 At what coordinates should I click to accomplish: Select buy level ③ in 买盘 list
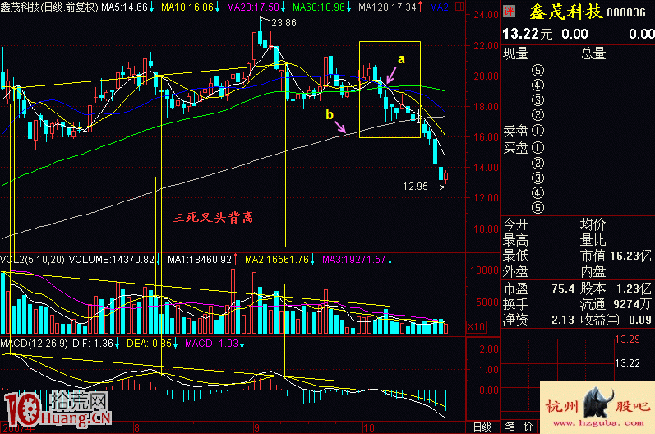click(537, 178)
